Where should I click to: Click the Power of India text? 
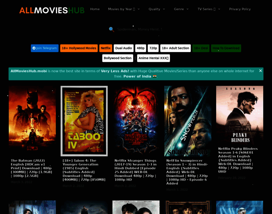(137, 76)
